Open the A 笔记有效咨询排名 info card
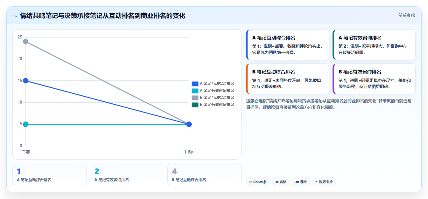428x199 pixels. pos(374,45)
